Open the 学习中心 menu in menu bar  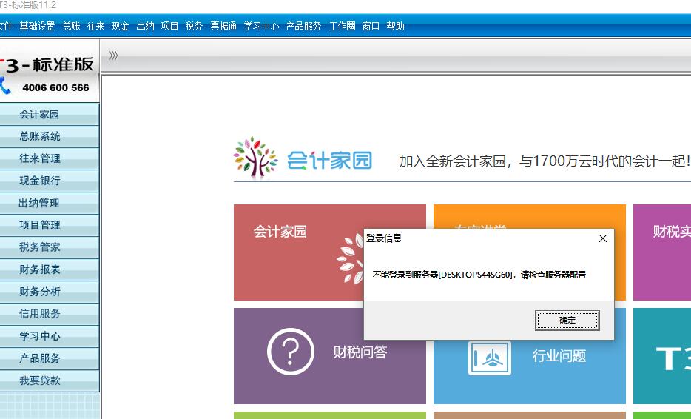[261, 27]
